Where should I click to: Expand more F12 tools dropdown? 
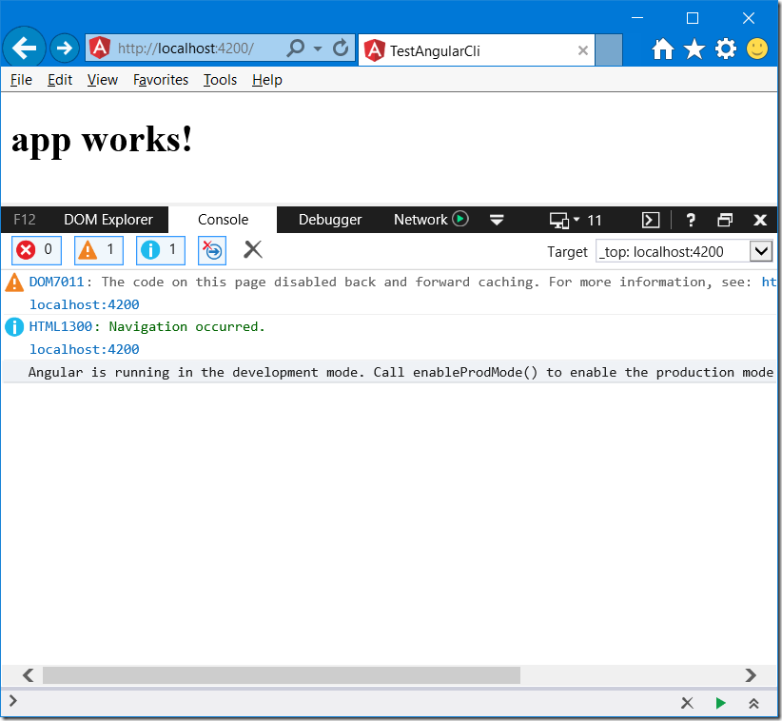click(497, 220)
